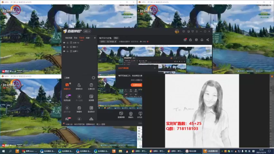This screenshot has width=274, height=154.
Task: Click the box icon left of the bell
Action: (196, 40)
